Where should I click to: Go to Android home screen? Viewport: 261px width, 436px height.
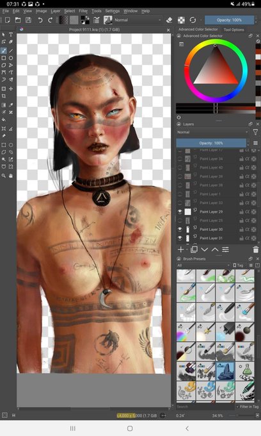pyautogui.click(x=130, y=428)
